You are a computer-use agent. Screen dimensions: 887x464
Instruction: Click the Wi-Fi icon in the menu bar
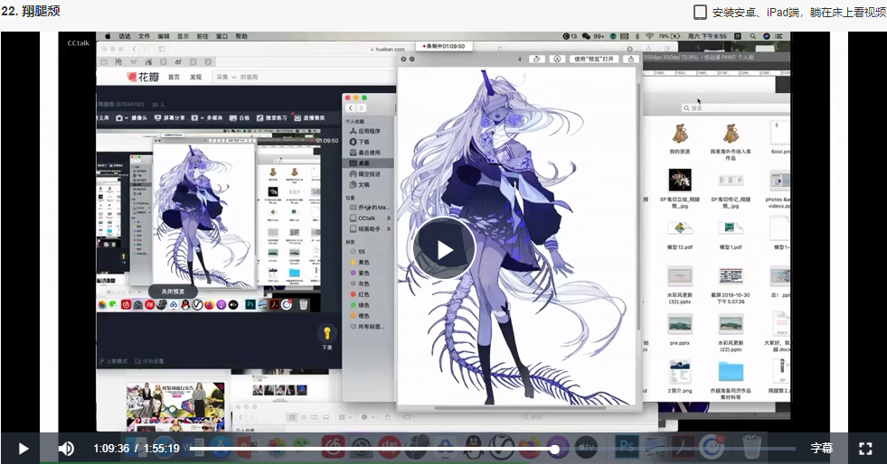click(649, 36)
